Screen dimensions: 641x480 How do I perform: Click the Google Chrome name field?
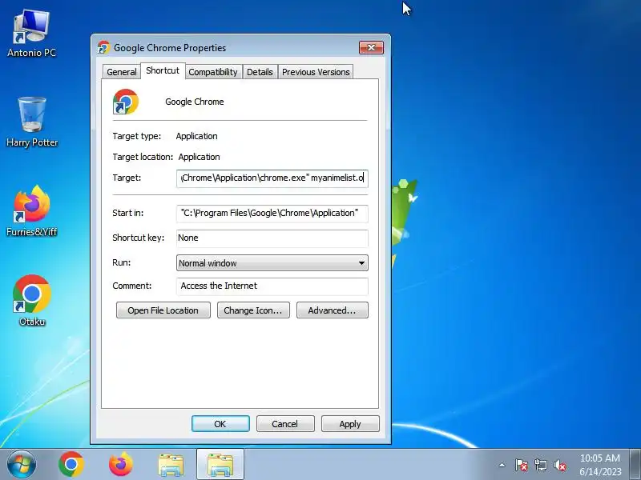click(x=195, y=102)
